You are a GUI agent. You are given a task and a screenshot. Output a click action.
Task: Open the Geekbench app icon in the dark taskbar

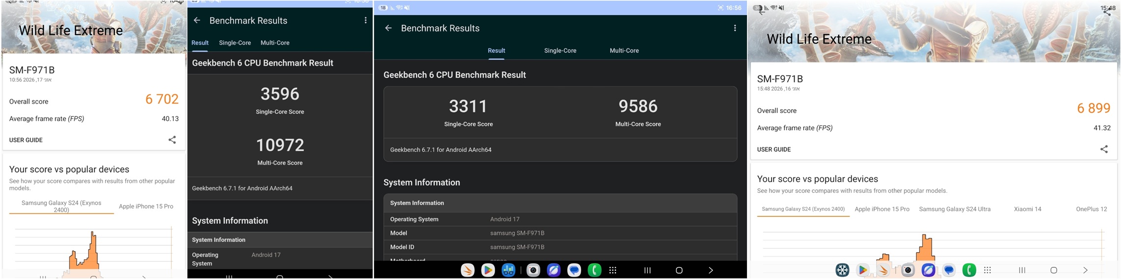coord(508,270)
